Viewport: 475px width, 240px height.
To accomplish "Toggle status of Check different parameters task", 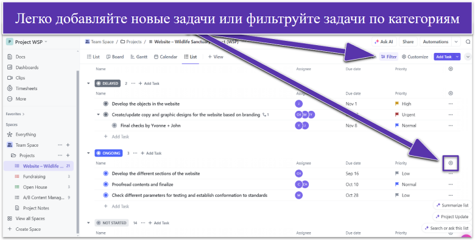I will click(x=106, y=195).
